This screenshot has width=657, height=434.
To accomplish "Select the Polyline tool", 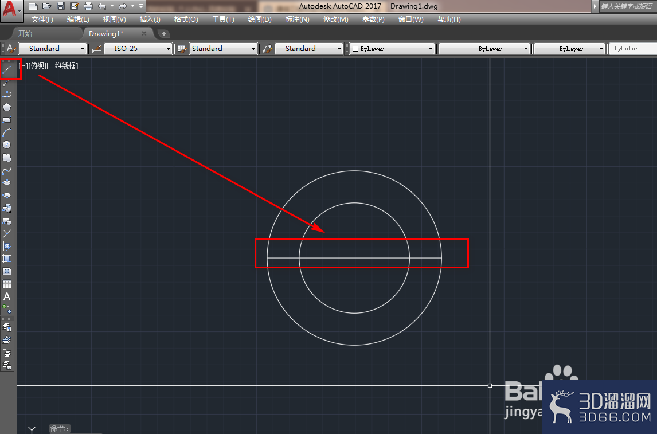I will click(x=7, y=95).
